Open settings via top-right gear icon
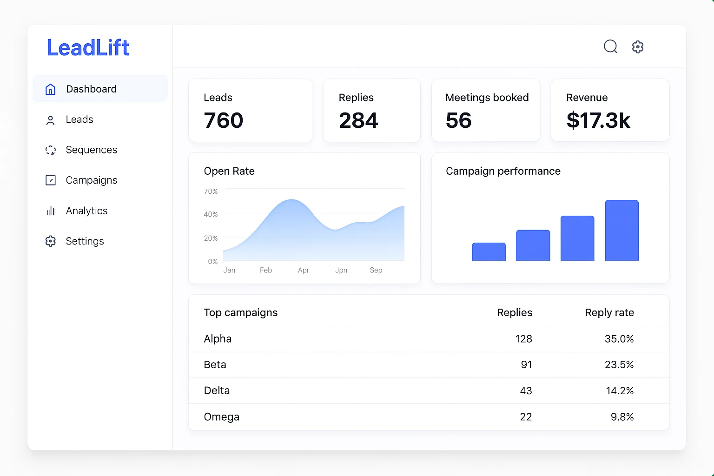The width and height of the screenshot is (714, 476). [638, 46]
